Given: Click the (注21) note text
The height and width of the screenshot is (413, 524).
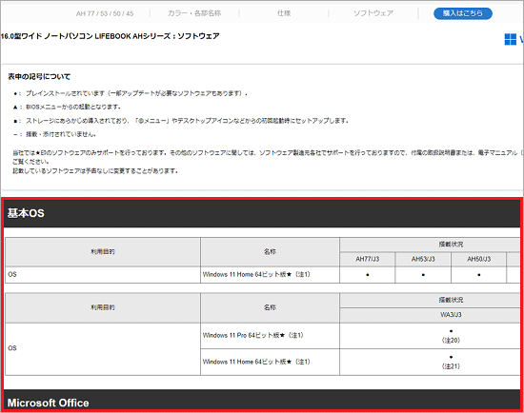Looking at the screenshot, I should coord(451,366).
